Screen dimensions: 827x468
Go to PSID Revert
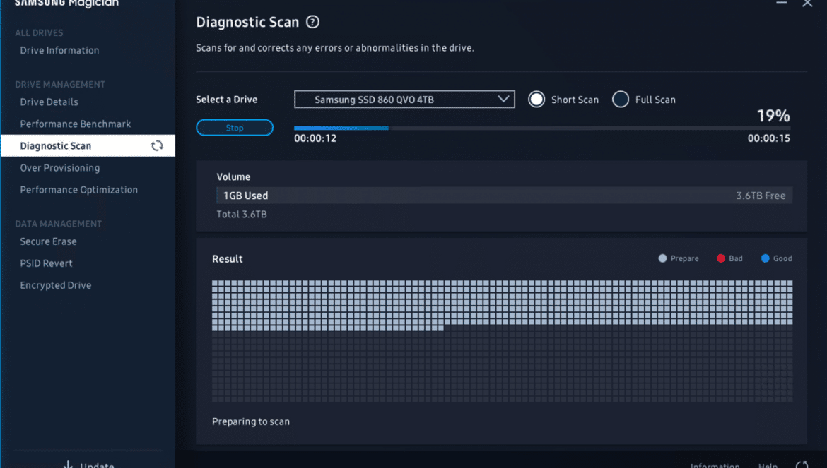(x=47, y=264)
